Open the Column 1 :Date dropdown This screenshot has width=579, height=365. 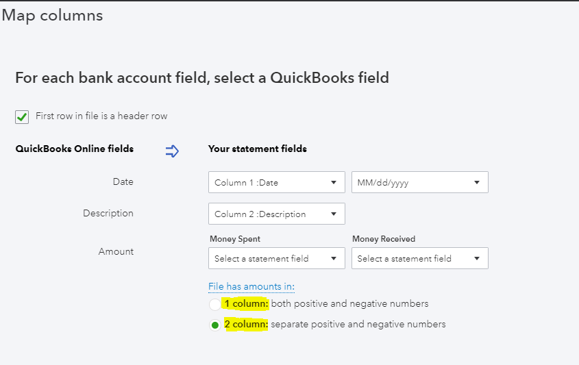(276, 183)
